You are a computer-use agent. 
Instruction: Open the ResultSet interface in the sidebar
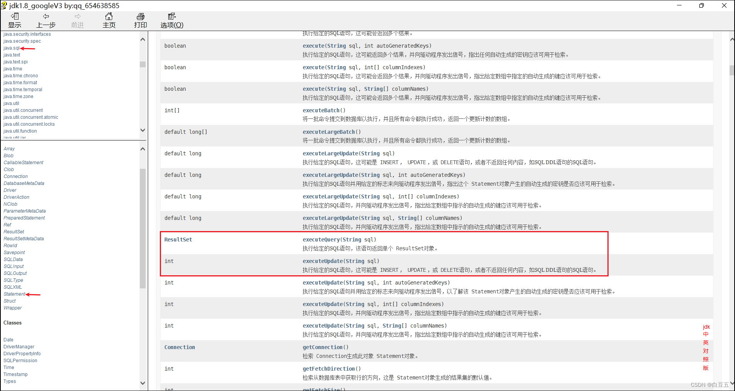[14, 232]
